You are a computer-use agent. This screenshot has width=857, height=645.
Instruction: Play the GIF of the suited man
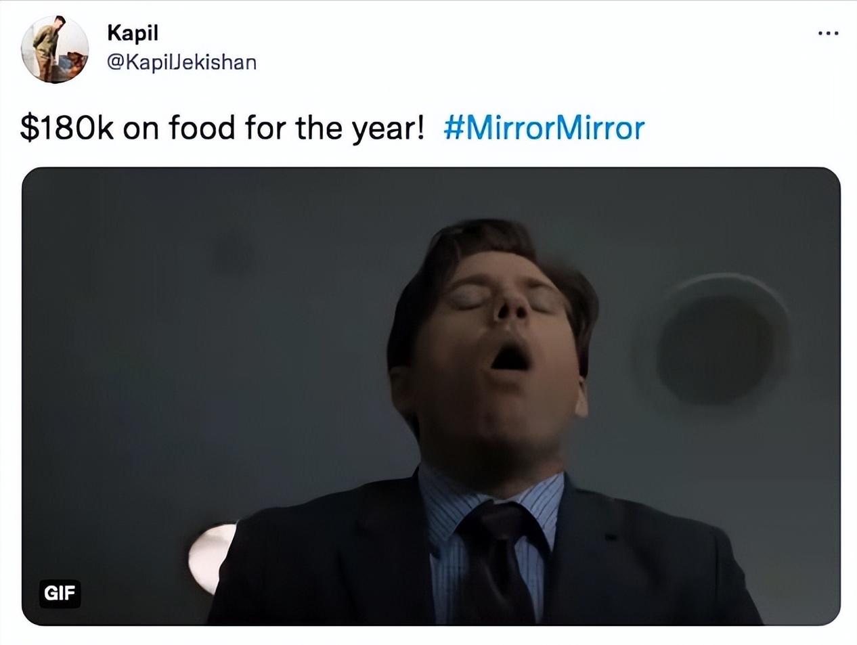431,396
